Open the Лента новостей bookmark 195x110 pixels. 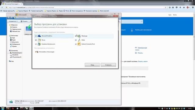point(103,11)
